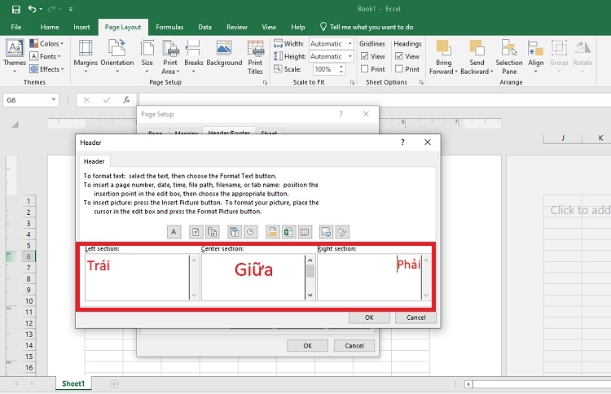Insert Date into header
Viewport: 611px width, 394px height.
(x=234, y=231)
